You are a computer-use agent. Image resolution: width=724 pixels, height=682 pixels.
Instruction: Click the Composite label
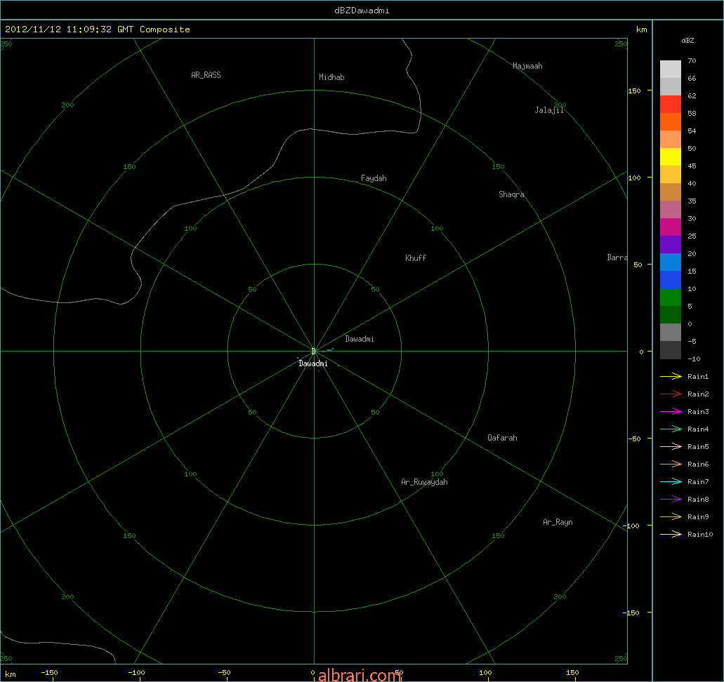coord(165,29)
